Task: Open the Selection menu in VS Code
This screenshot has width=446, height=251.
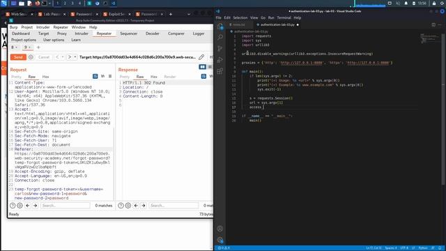Action: (x=240, y=17)
